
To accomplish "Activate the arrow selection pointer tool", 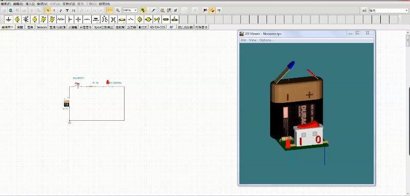I will coord(48,10).
